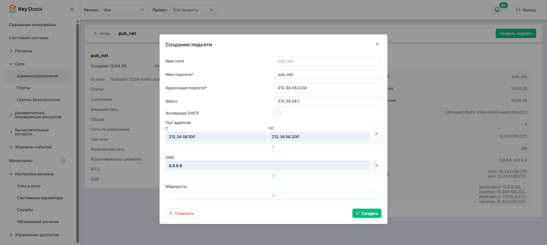This screenshot has width=547, height=245.
Task: Delete the 8.8.8.8 DNS entry
Action: click(376, 165)
